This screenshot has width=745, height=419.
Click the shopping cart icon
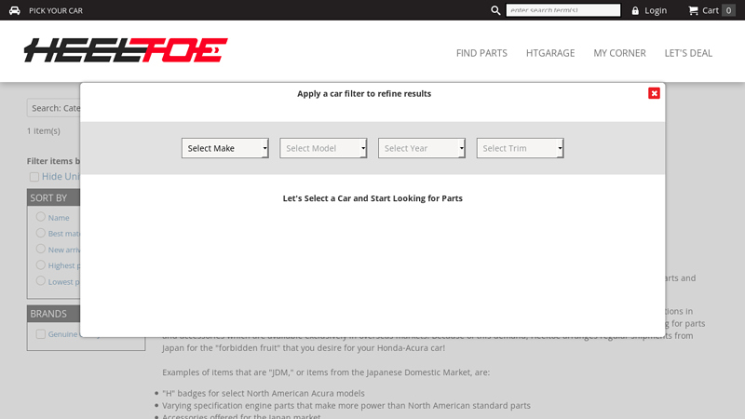click(x=693, y=10)
